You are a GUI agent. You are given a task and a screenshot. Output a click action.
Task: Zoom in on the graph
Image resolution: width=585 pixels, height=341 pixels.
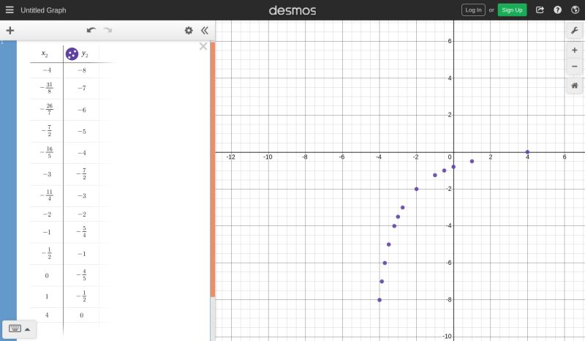point(575,50)
